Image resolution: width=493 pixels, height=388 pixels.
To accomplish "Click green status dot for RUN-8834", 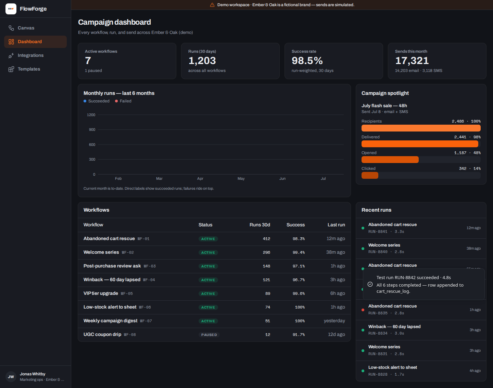I will pos(363,330).
